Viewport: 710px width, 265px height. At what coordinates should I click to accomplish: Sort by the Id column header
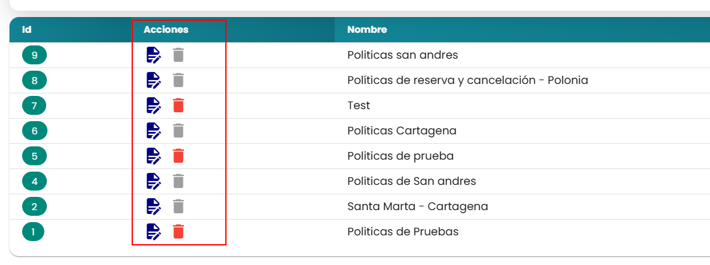(x=27, y=30)
